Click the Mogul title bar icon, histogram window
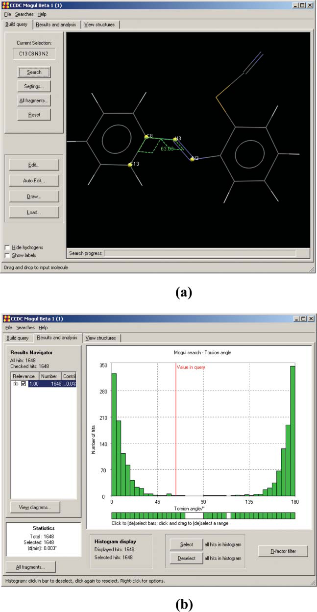 point(6,318)
